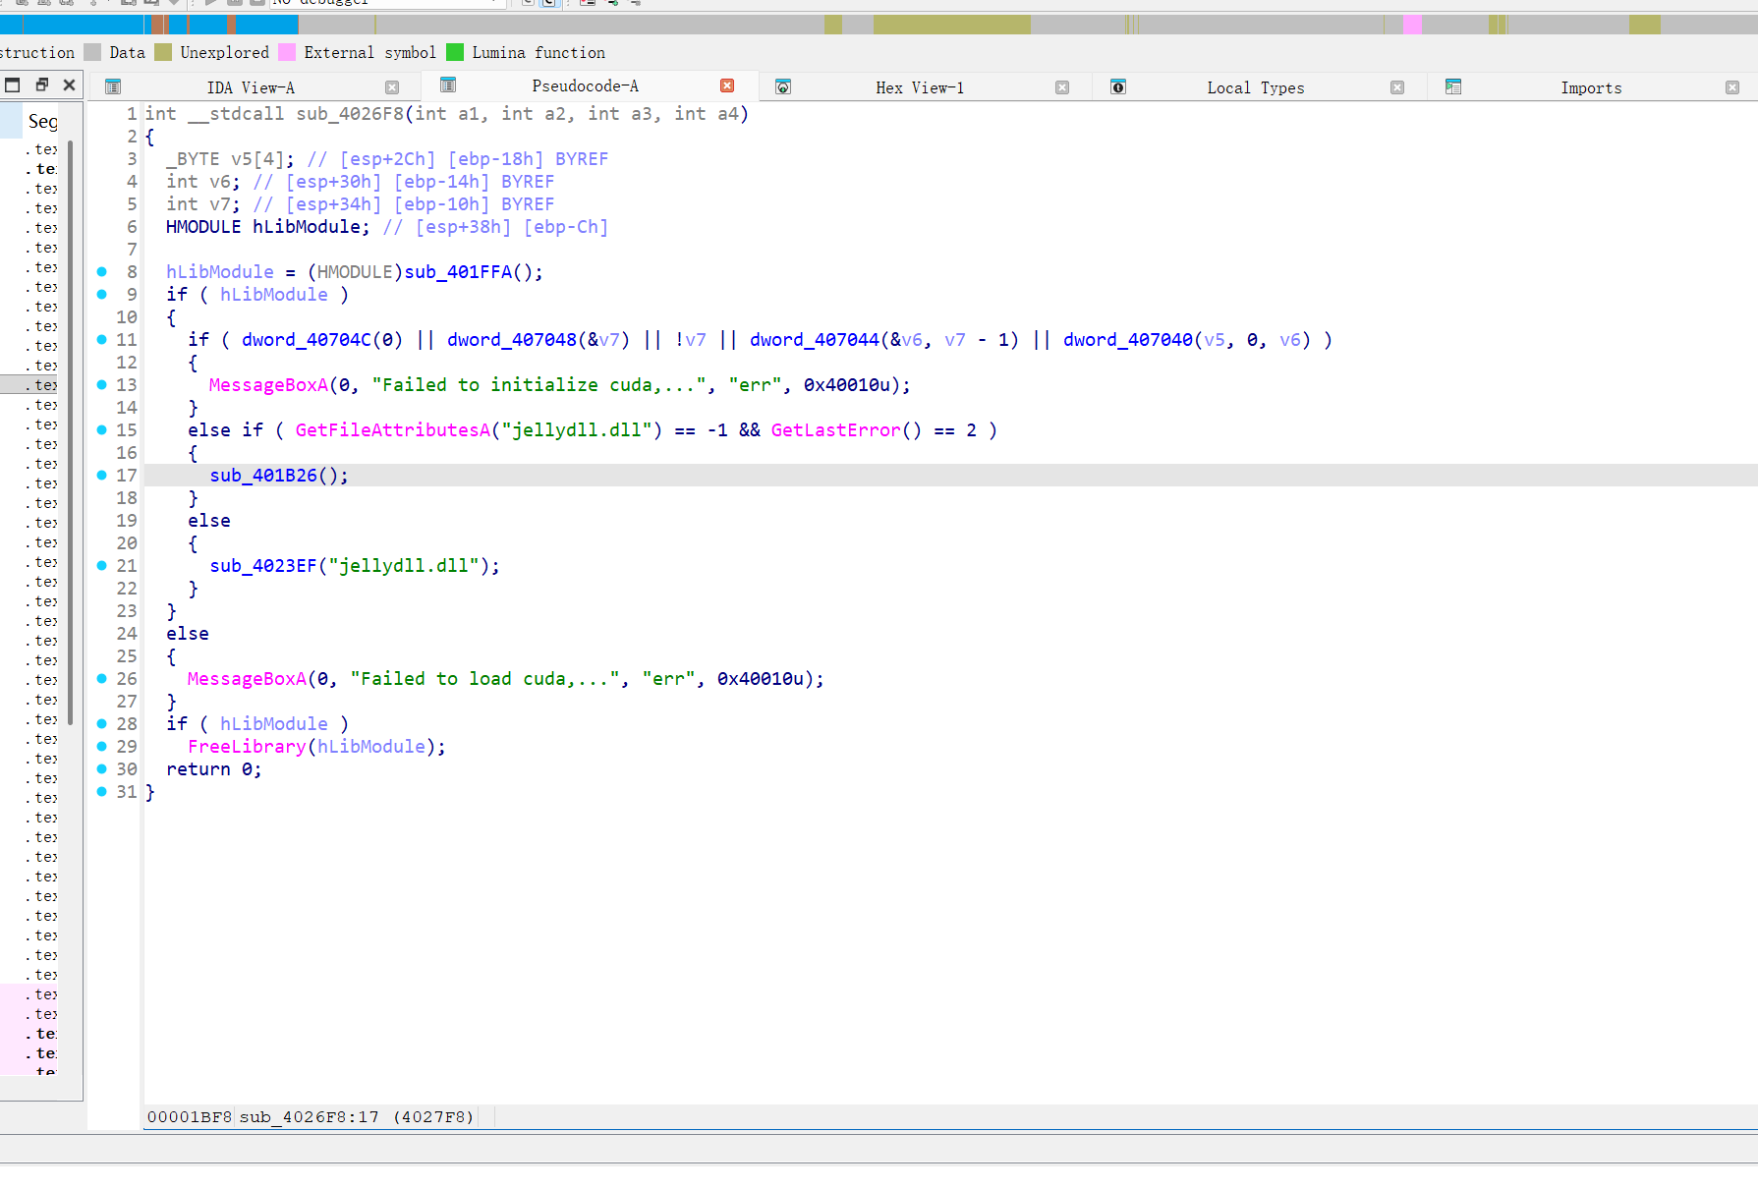Close the Pseudocode-A tab with red X
Image resolution: width=1758 pixels, height=1189 pixels.
[x=727, y=85]
